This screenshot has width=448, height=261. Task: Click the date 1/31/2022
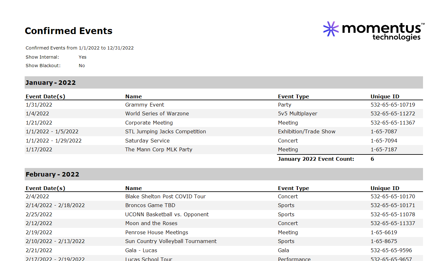(39, 105)
